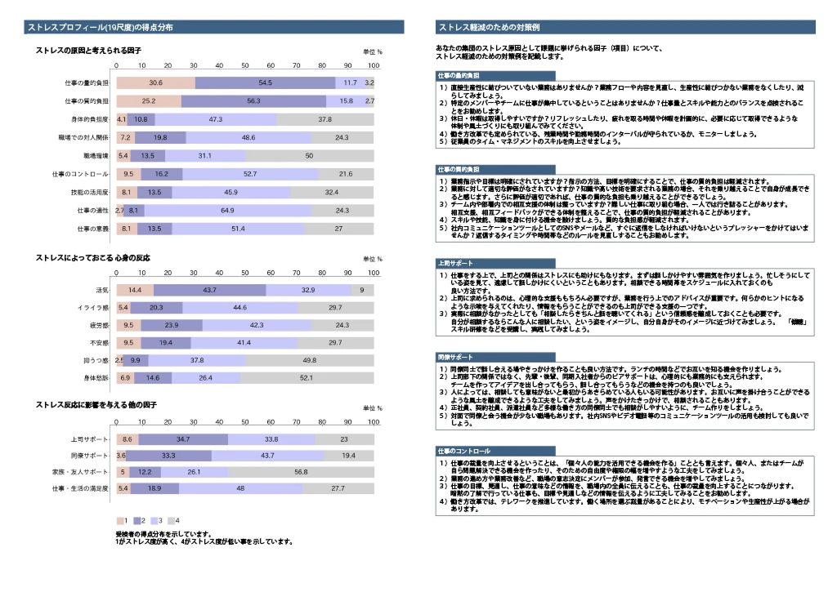Click the 上司サポート countermeasure section header

pos(495,264)
